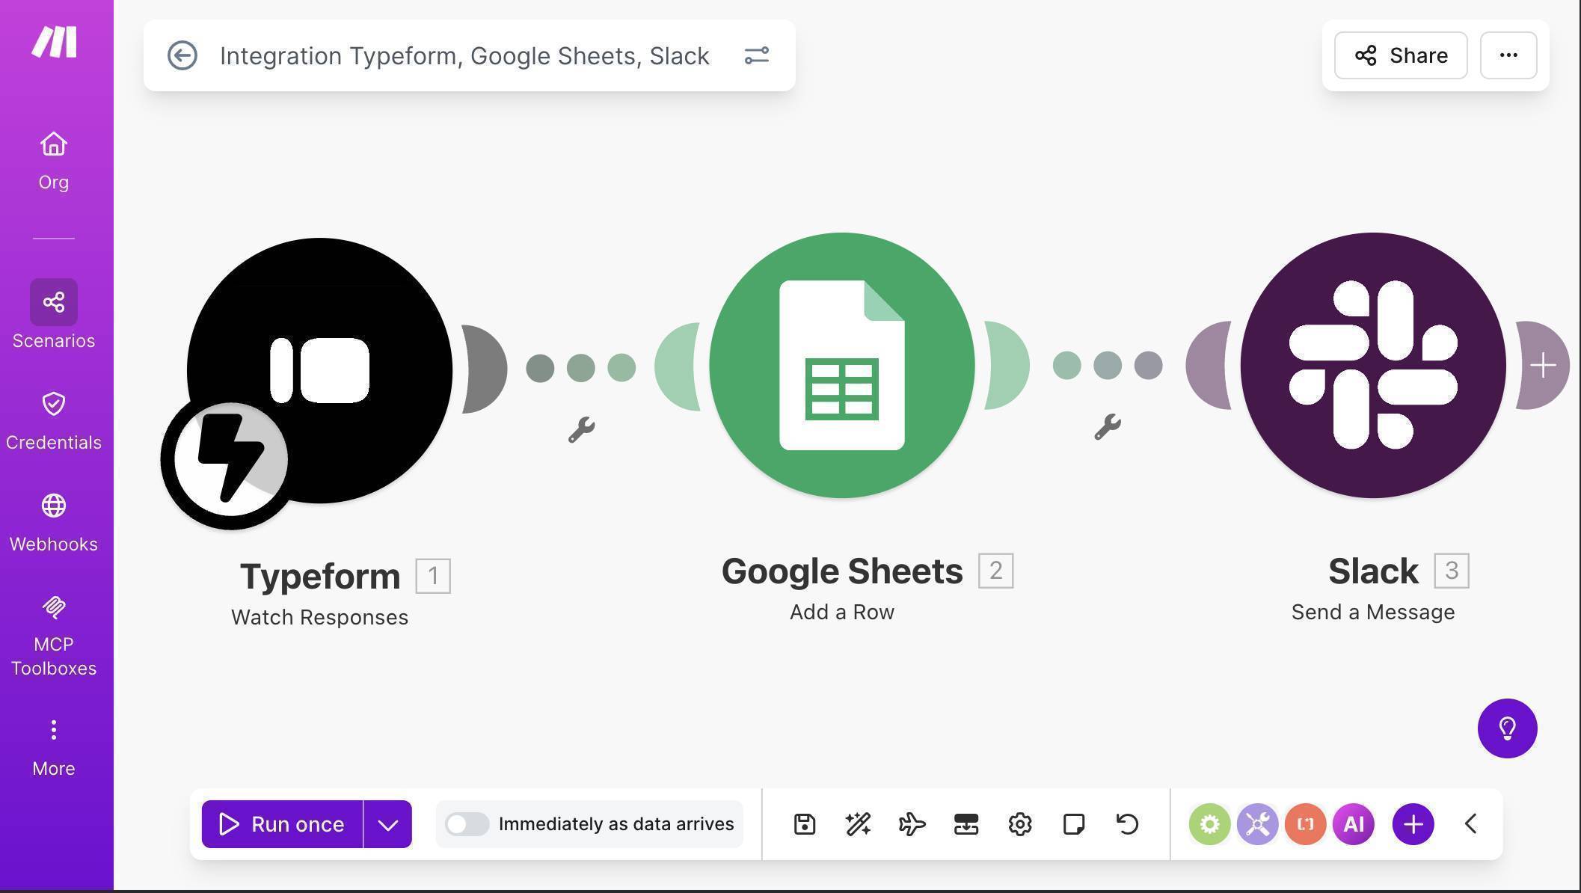Open the export blueprint icon

pos(966,824)
